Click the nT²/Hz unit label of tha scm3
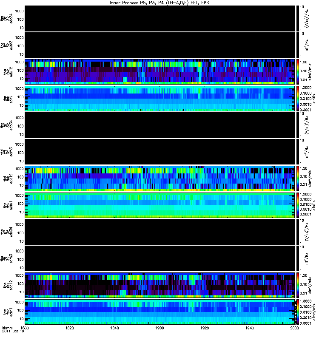 pyautogui.click(x=307, y=45)
